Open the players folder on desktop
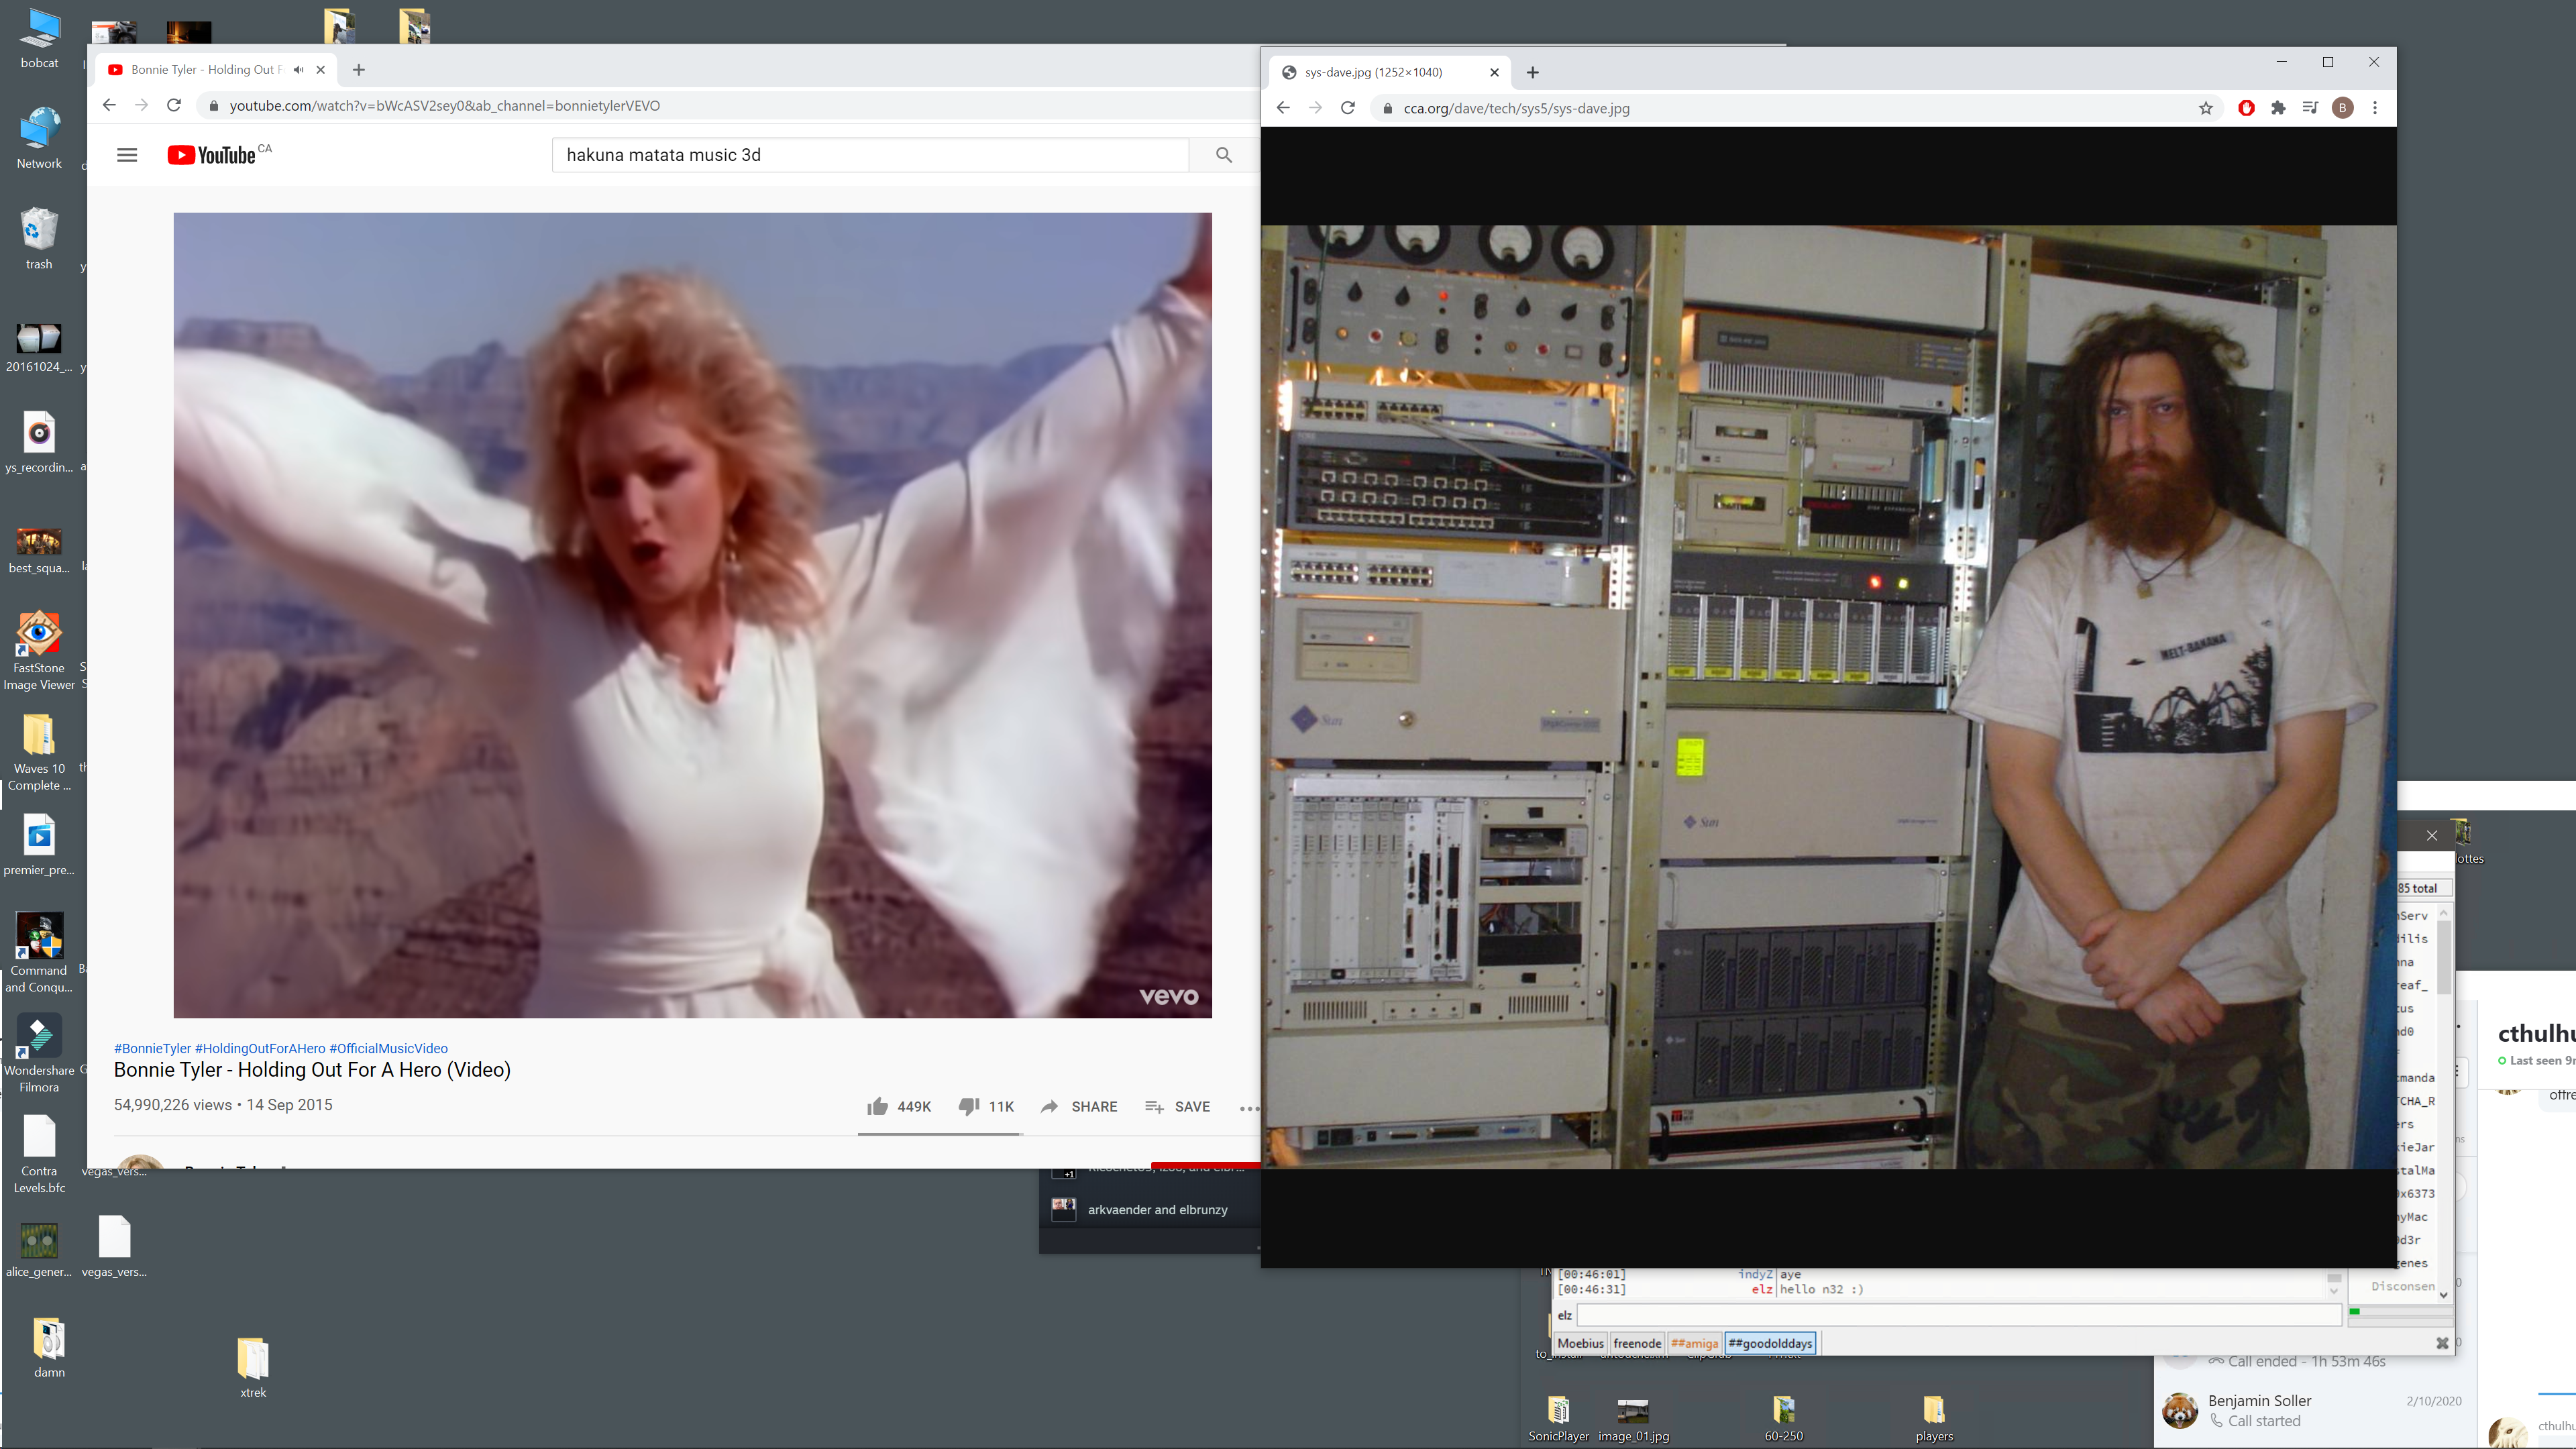This screenshot has width=2576, height=1449. [1933, 1418]
